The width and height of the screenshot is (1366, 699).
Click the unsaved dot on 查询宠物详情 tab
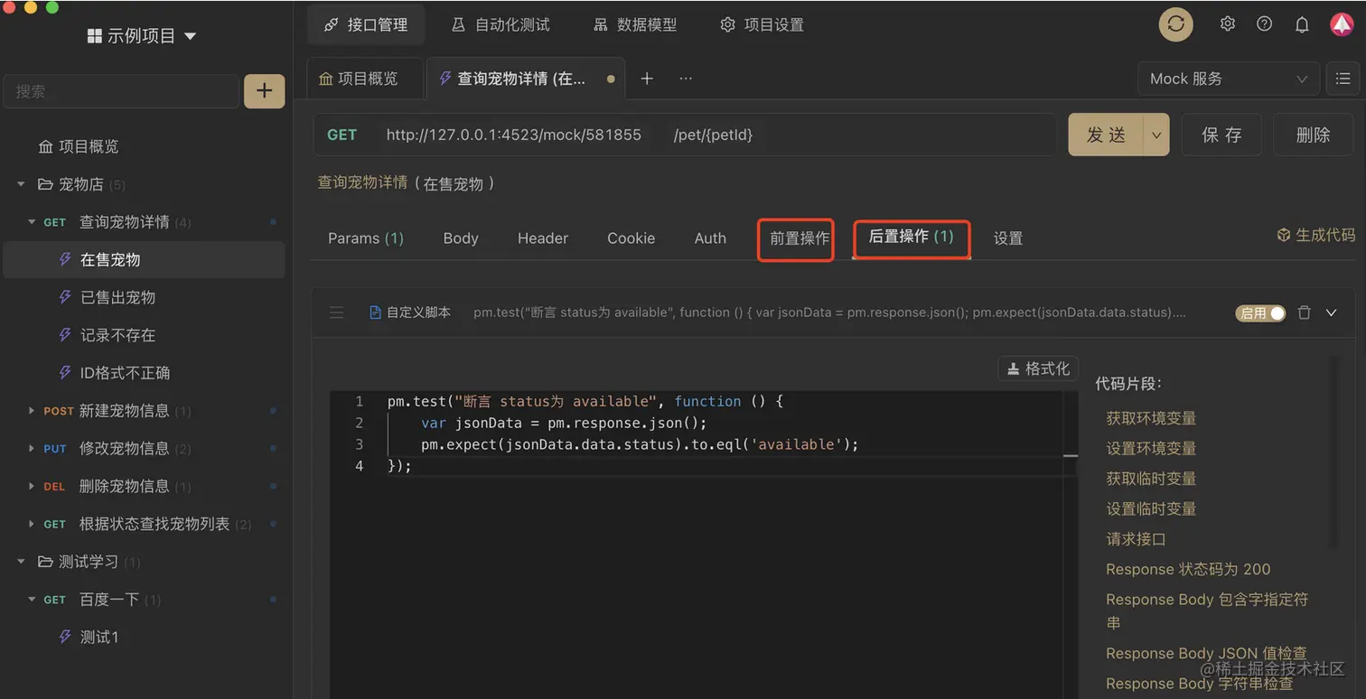coord(611,79)
